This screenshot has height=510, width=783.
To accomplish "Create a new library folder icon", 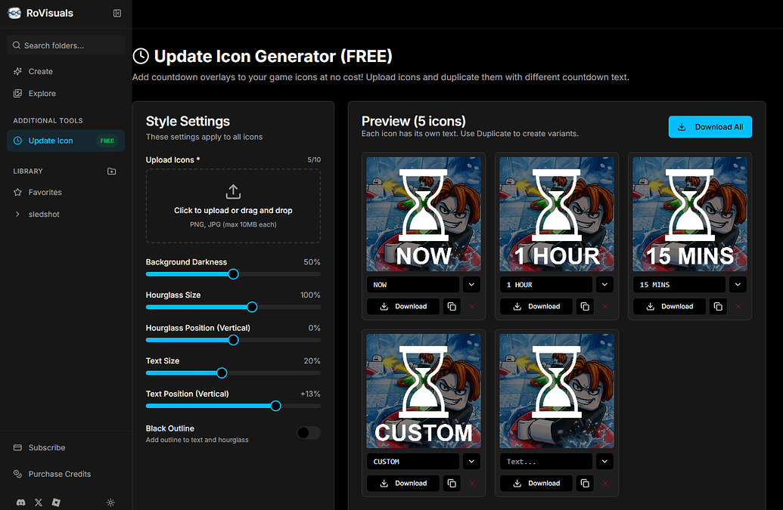I will click(x=111, y=171).
